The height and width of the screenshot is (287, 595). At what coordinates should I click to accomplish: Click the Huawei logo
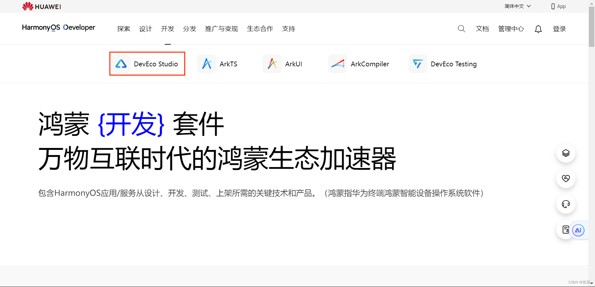pos(41,6)
